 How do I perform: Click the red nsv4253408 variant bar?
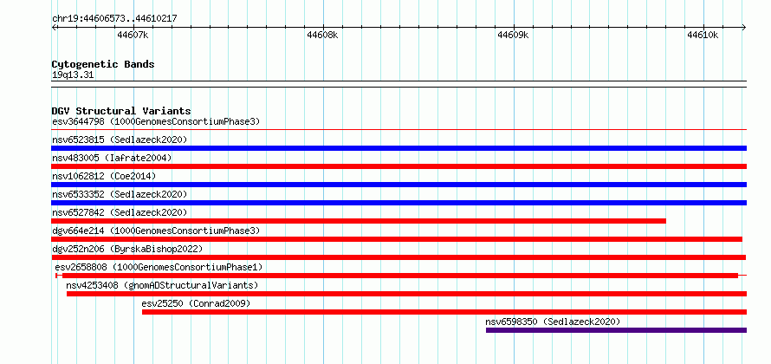406,294
